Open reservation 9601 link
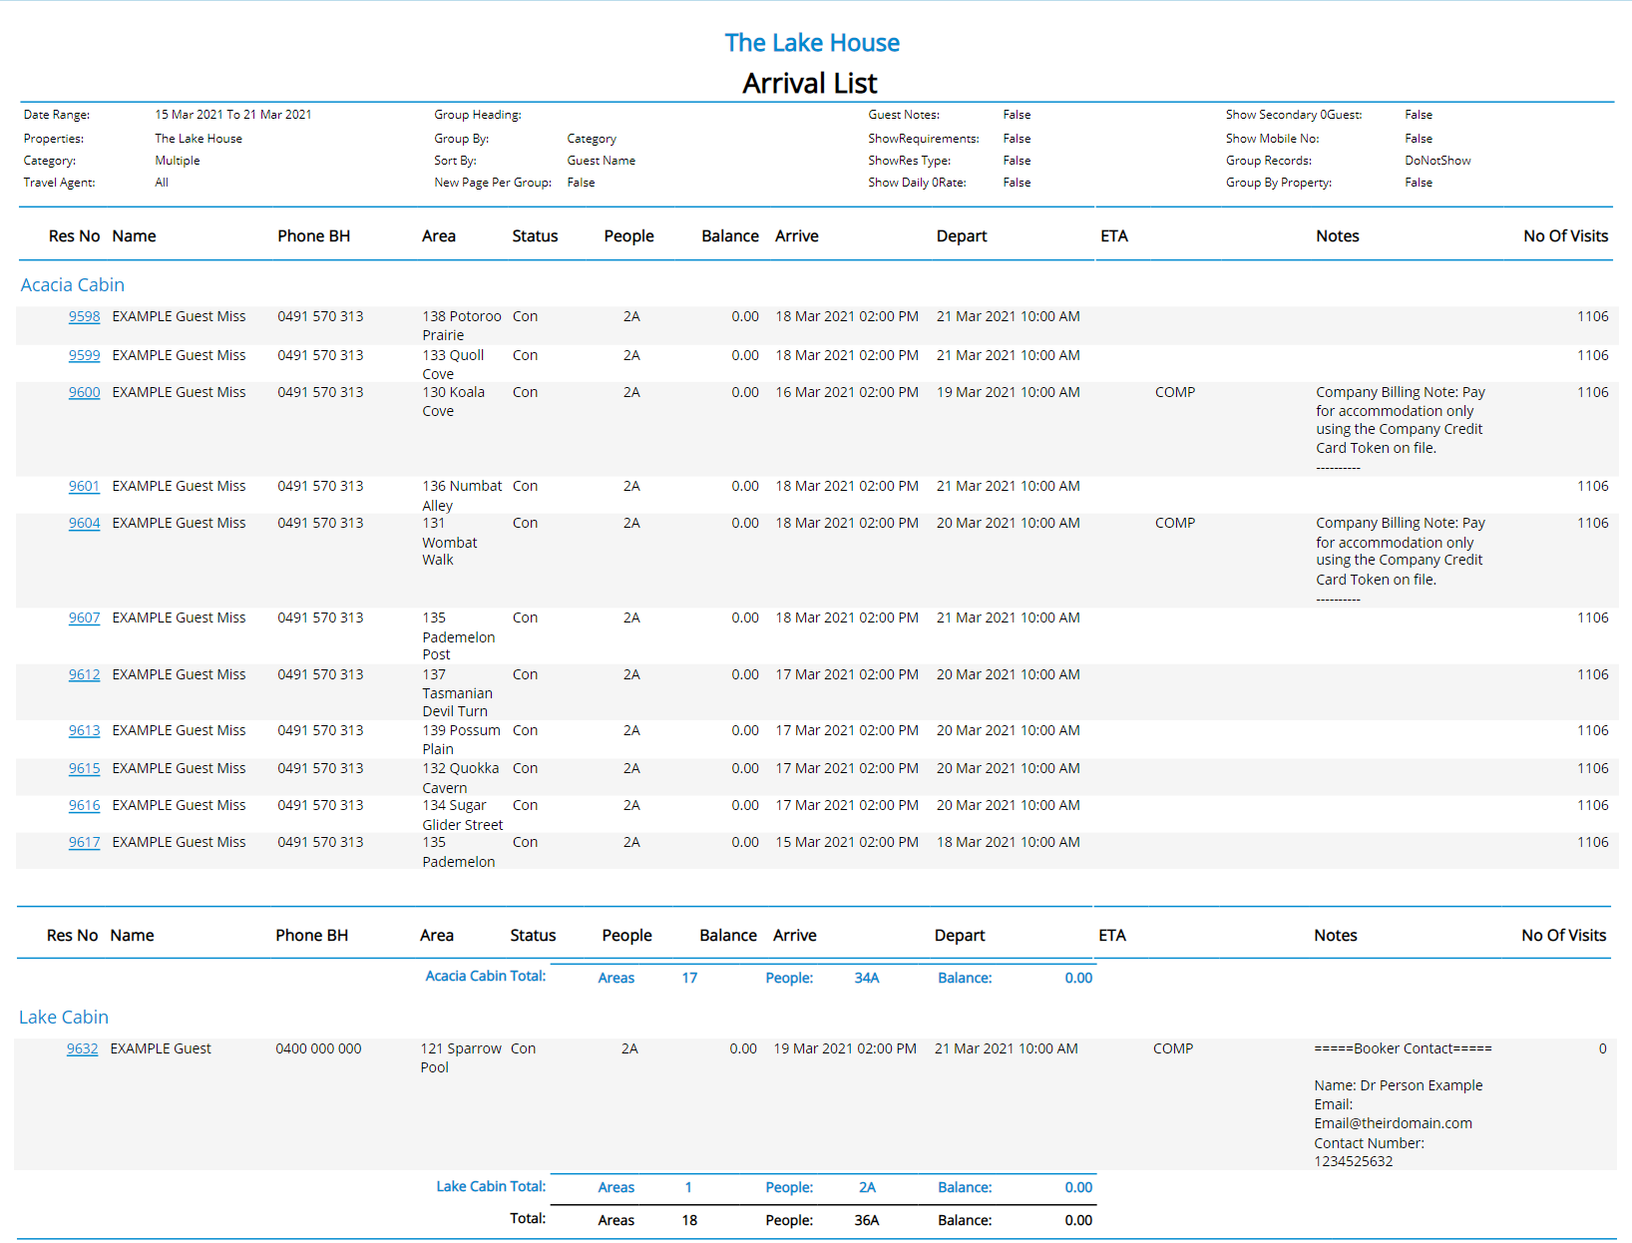The width and height of the screenshot is (1632, 1243). click(x=84, y=486)
